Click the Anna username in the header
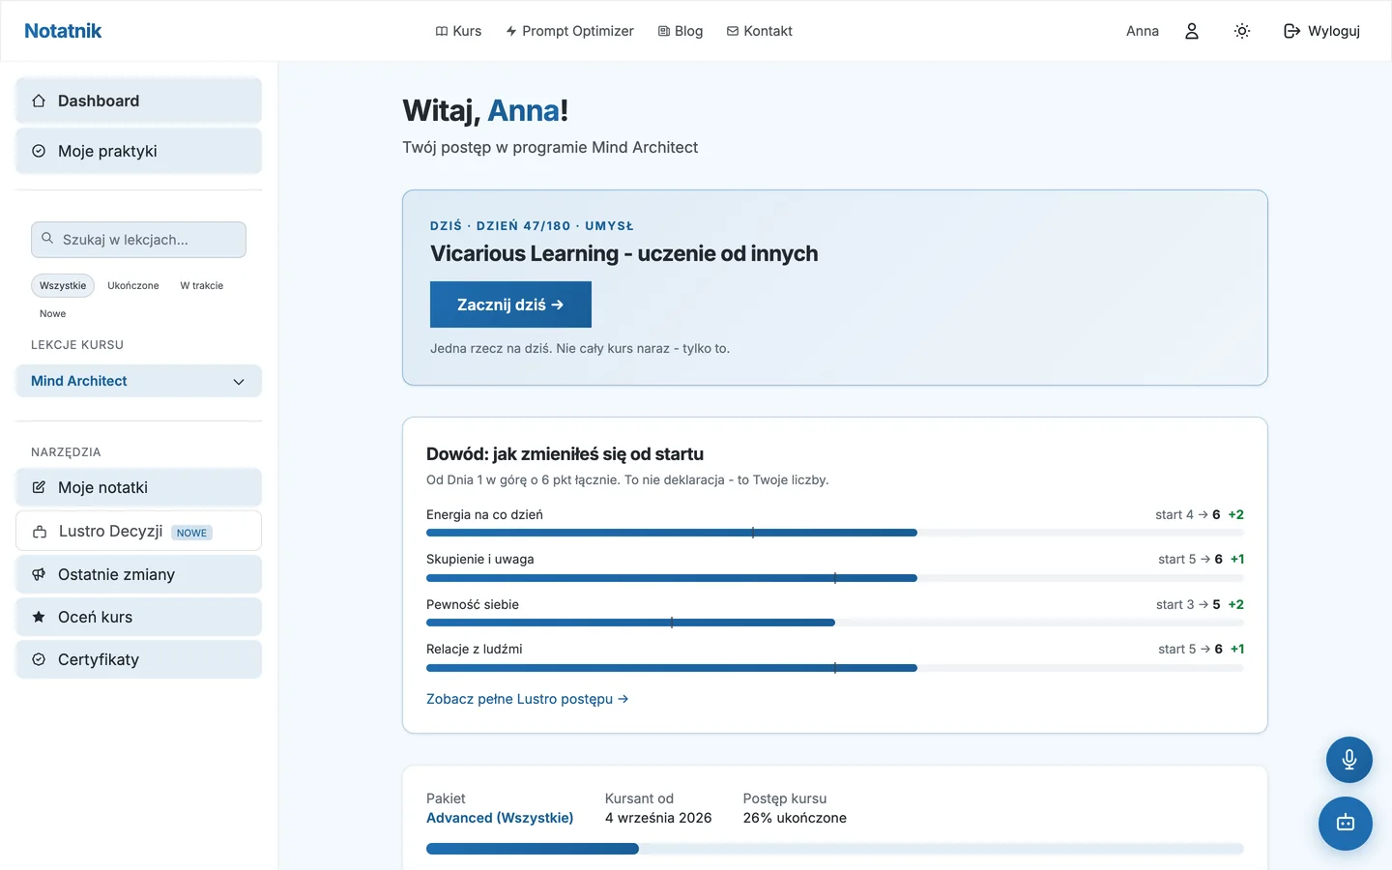This screenshot has height=870, width=1392. tap(1143, 31)
